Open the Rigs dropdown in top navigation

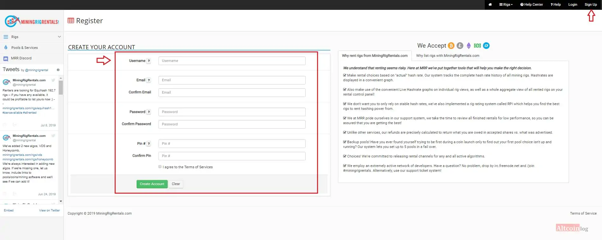506,4
